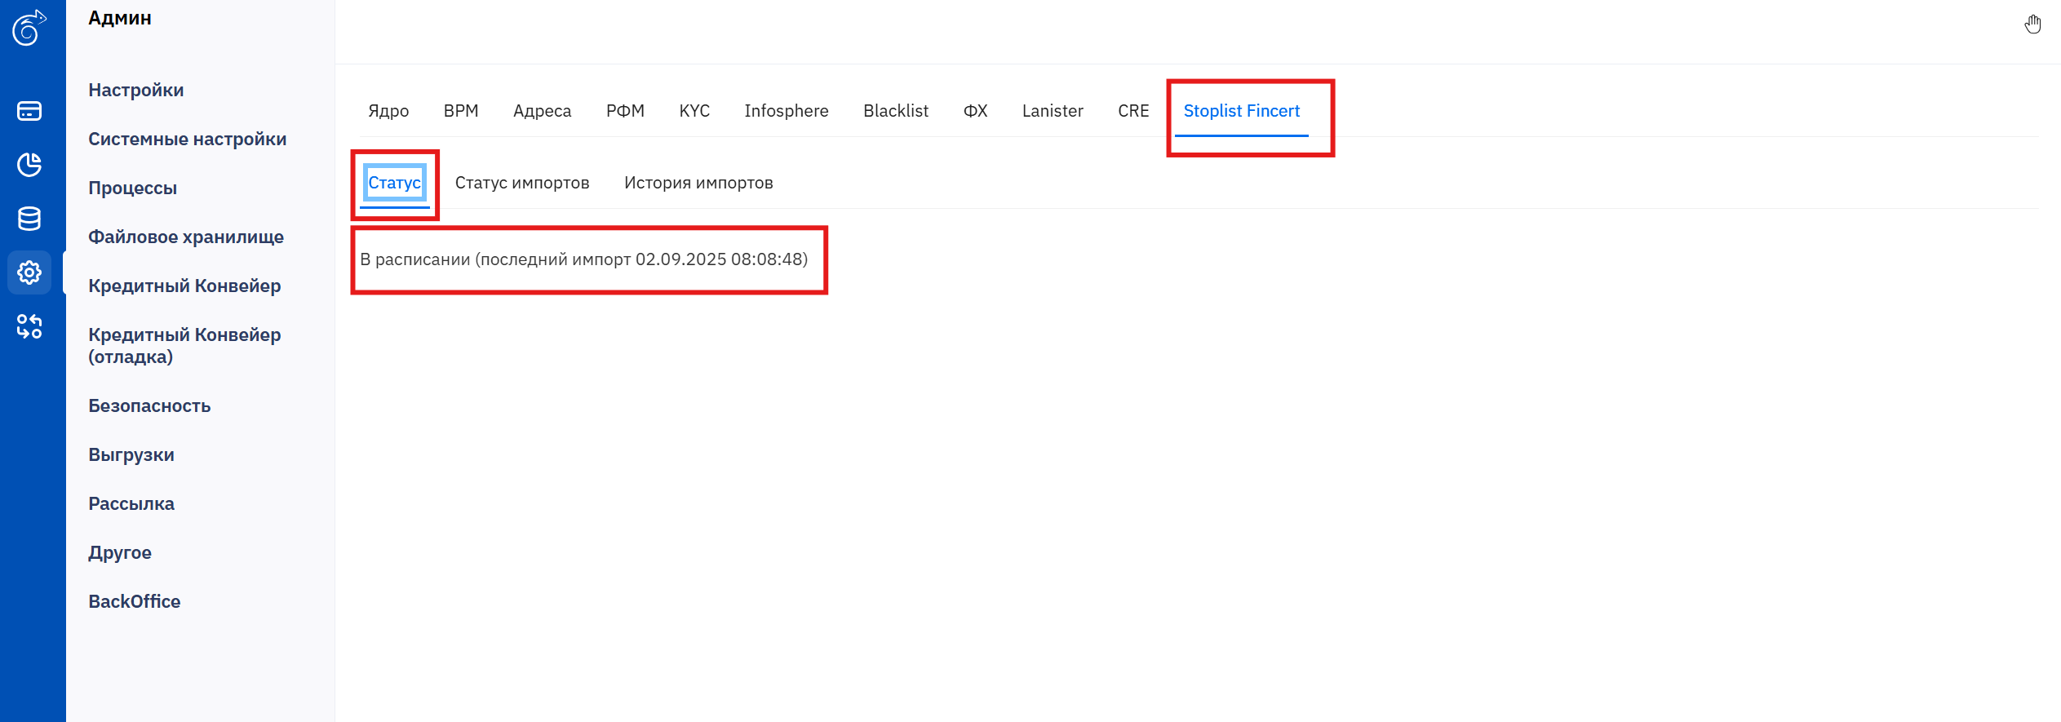The width and height of the screenshot is (2061, 722).
Task: Open Системные настройки menu item
Action: tap(188, 139)
